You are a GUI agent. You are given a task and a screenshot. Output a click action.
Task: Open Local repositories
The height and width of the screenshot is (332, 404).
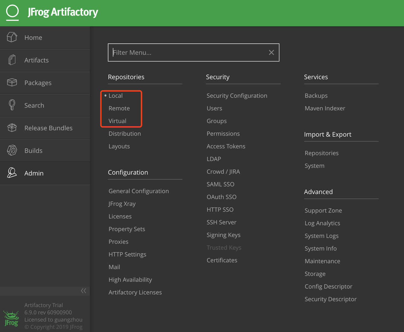click(115, 96)
